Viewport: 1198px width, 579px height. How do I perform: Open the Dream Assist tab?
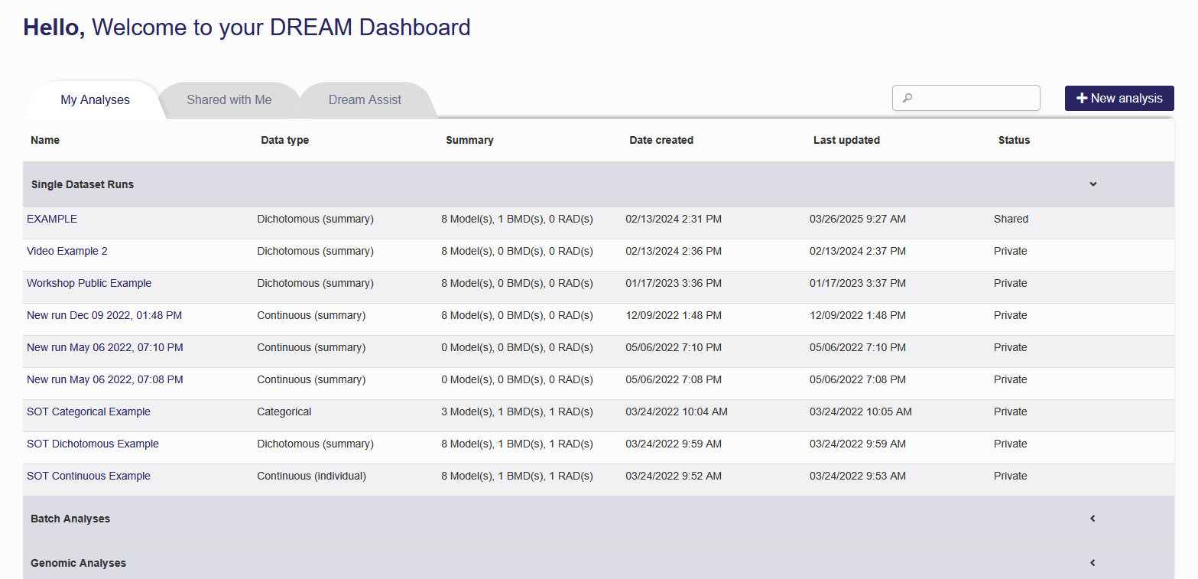tap(365, 99)
